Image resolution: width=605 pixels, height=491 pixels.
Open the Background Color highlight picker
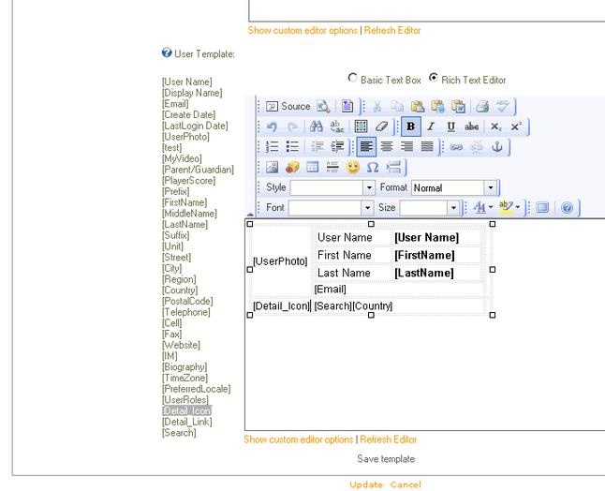(x=509, y=208)
